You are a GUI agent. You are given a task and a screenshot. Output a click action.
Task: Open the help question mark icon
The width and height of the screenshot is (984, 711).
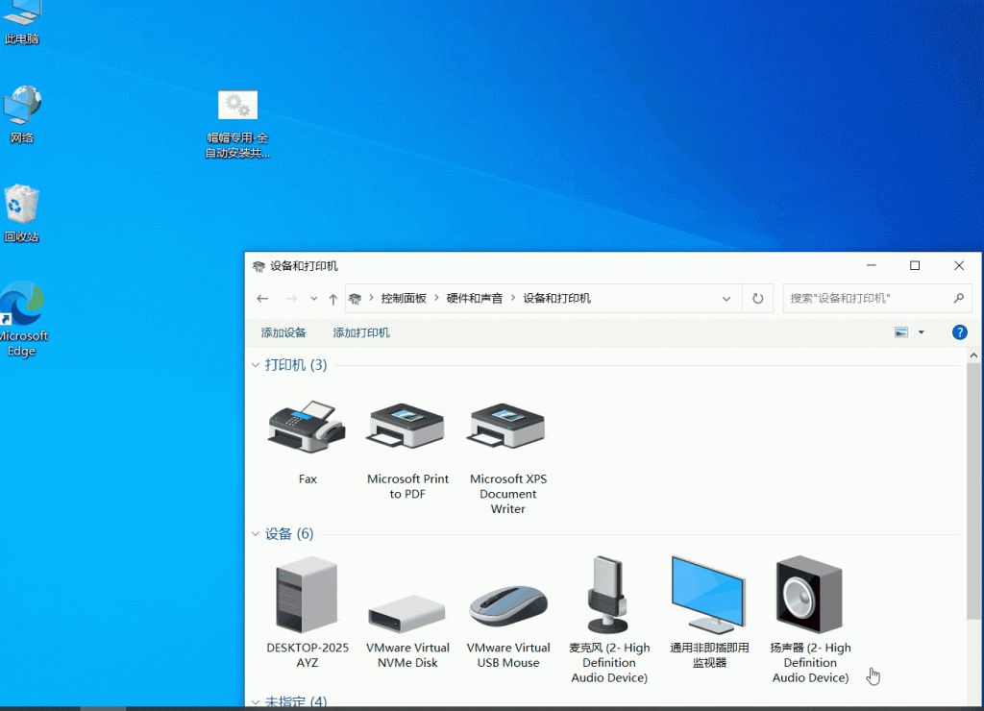959,332
